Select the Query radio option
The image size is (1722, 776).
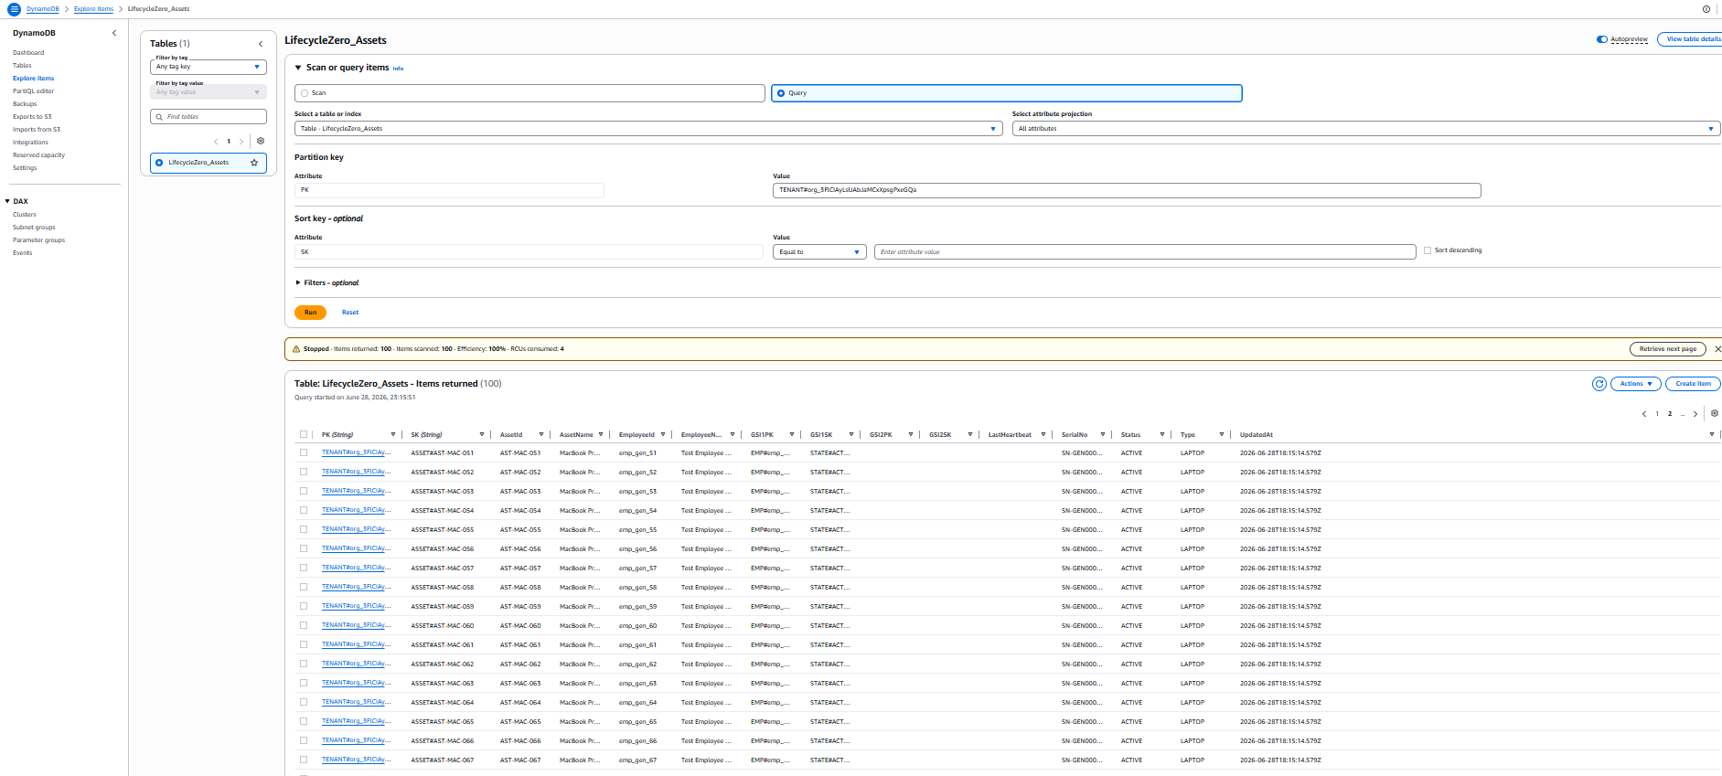click(781, 93)
